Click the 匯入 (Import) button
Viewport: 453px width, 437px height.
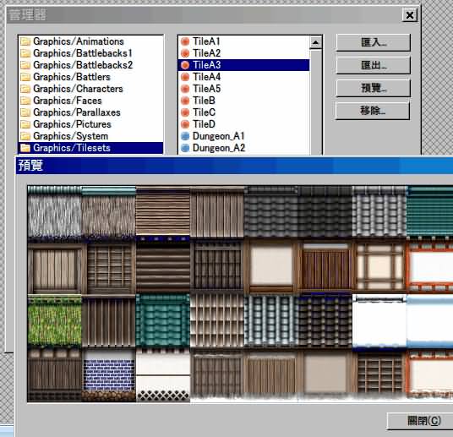click(x=373, y=42)
